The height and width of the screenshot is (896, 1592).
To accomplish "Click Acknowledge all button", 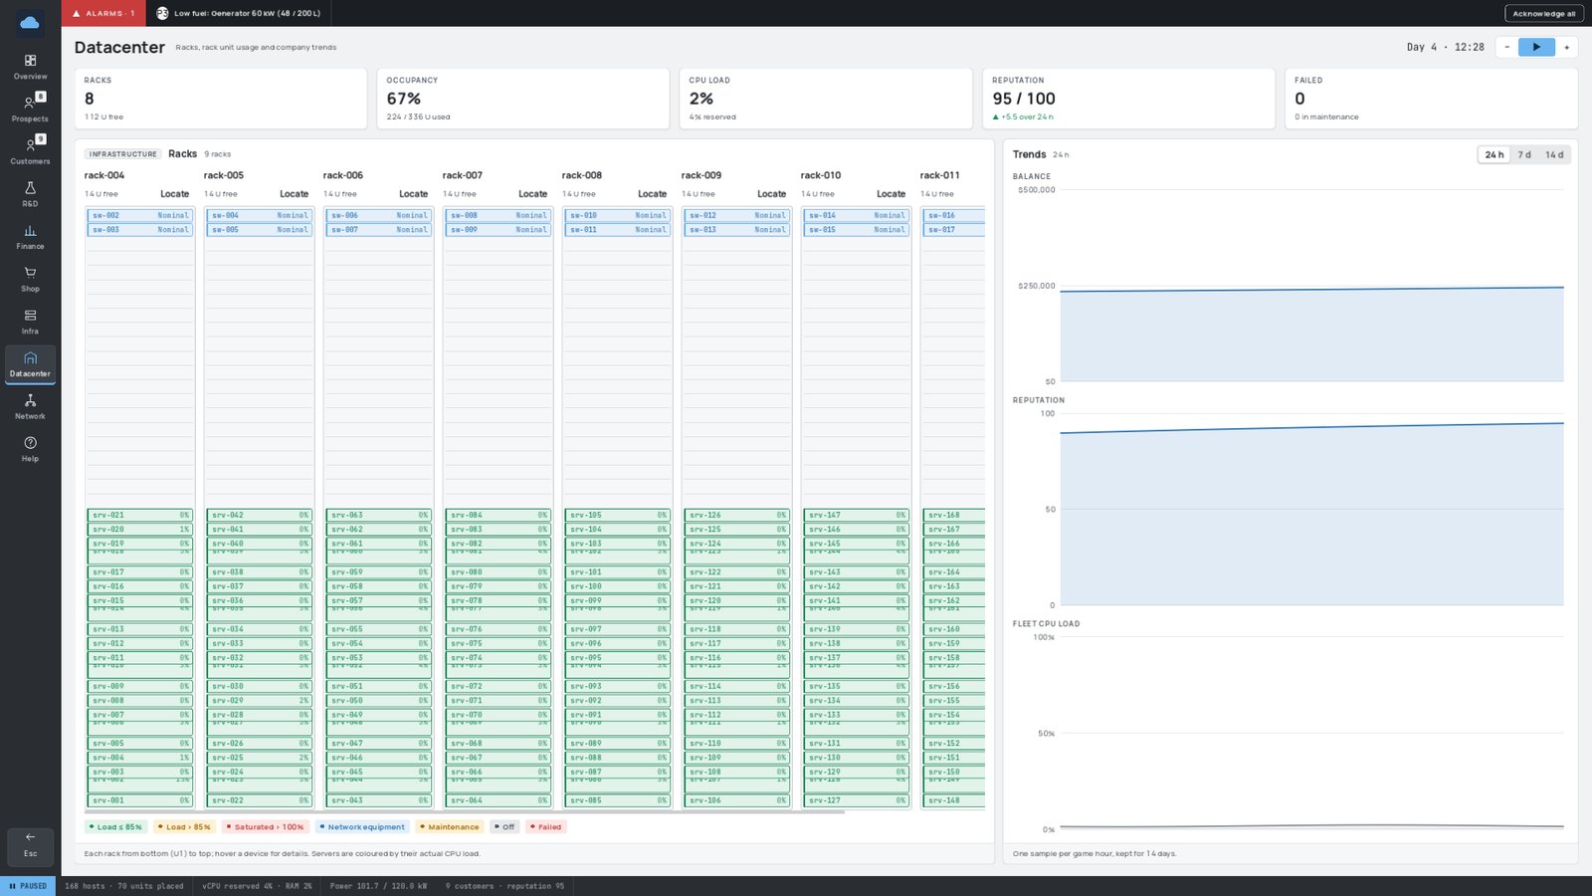I will pyautogui.click(x=1543, y=14).
